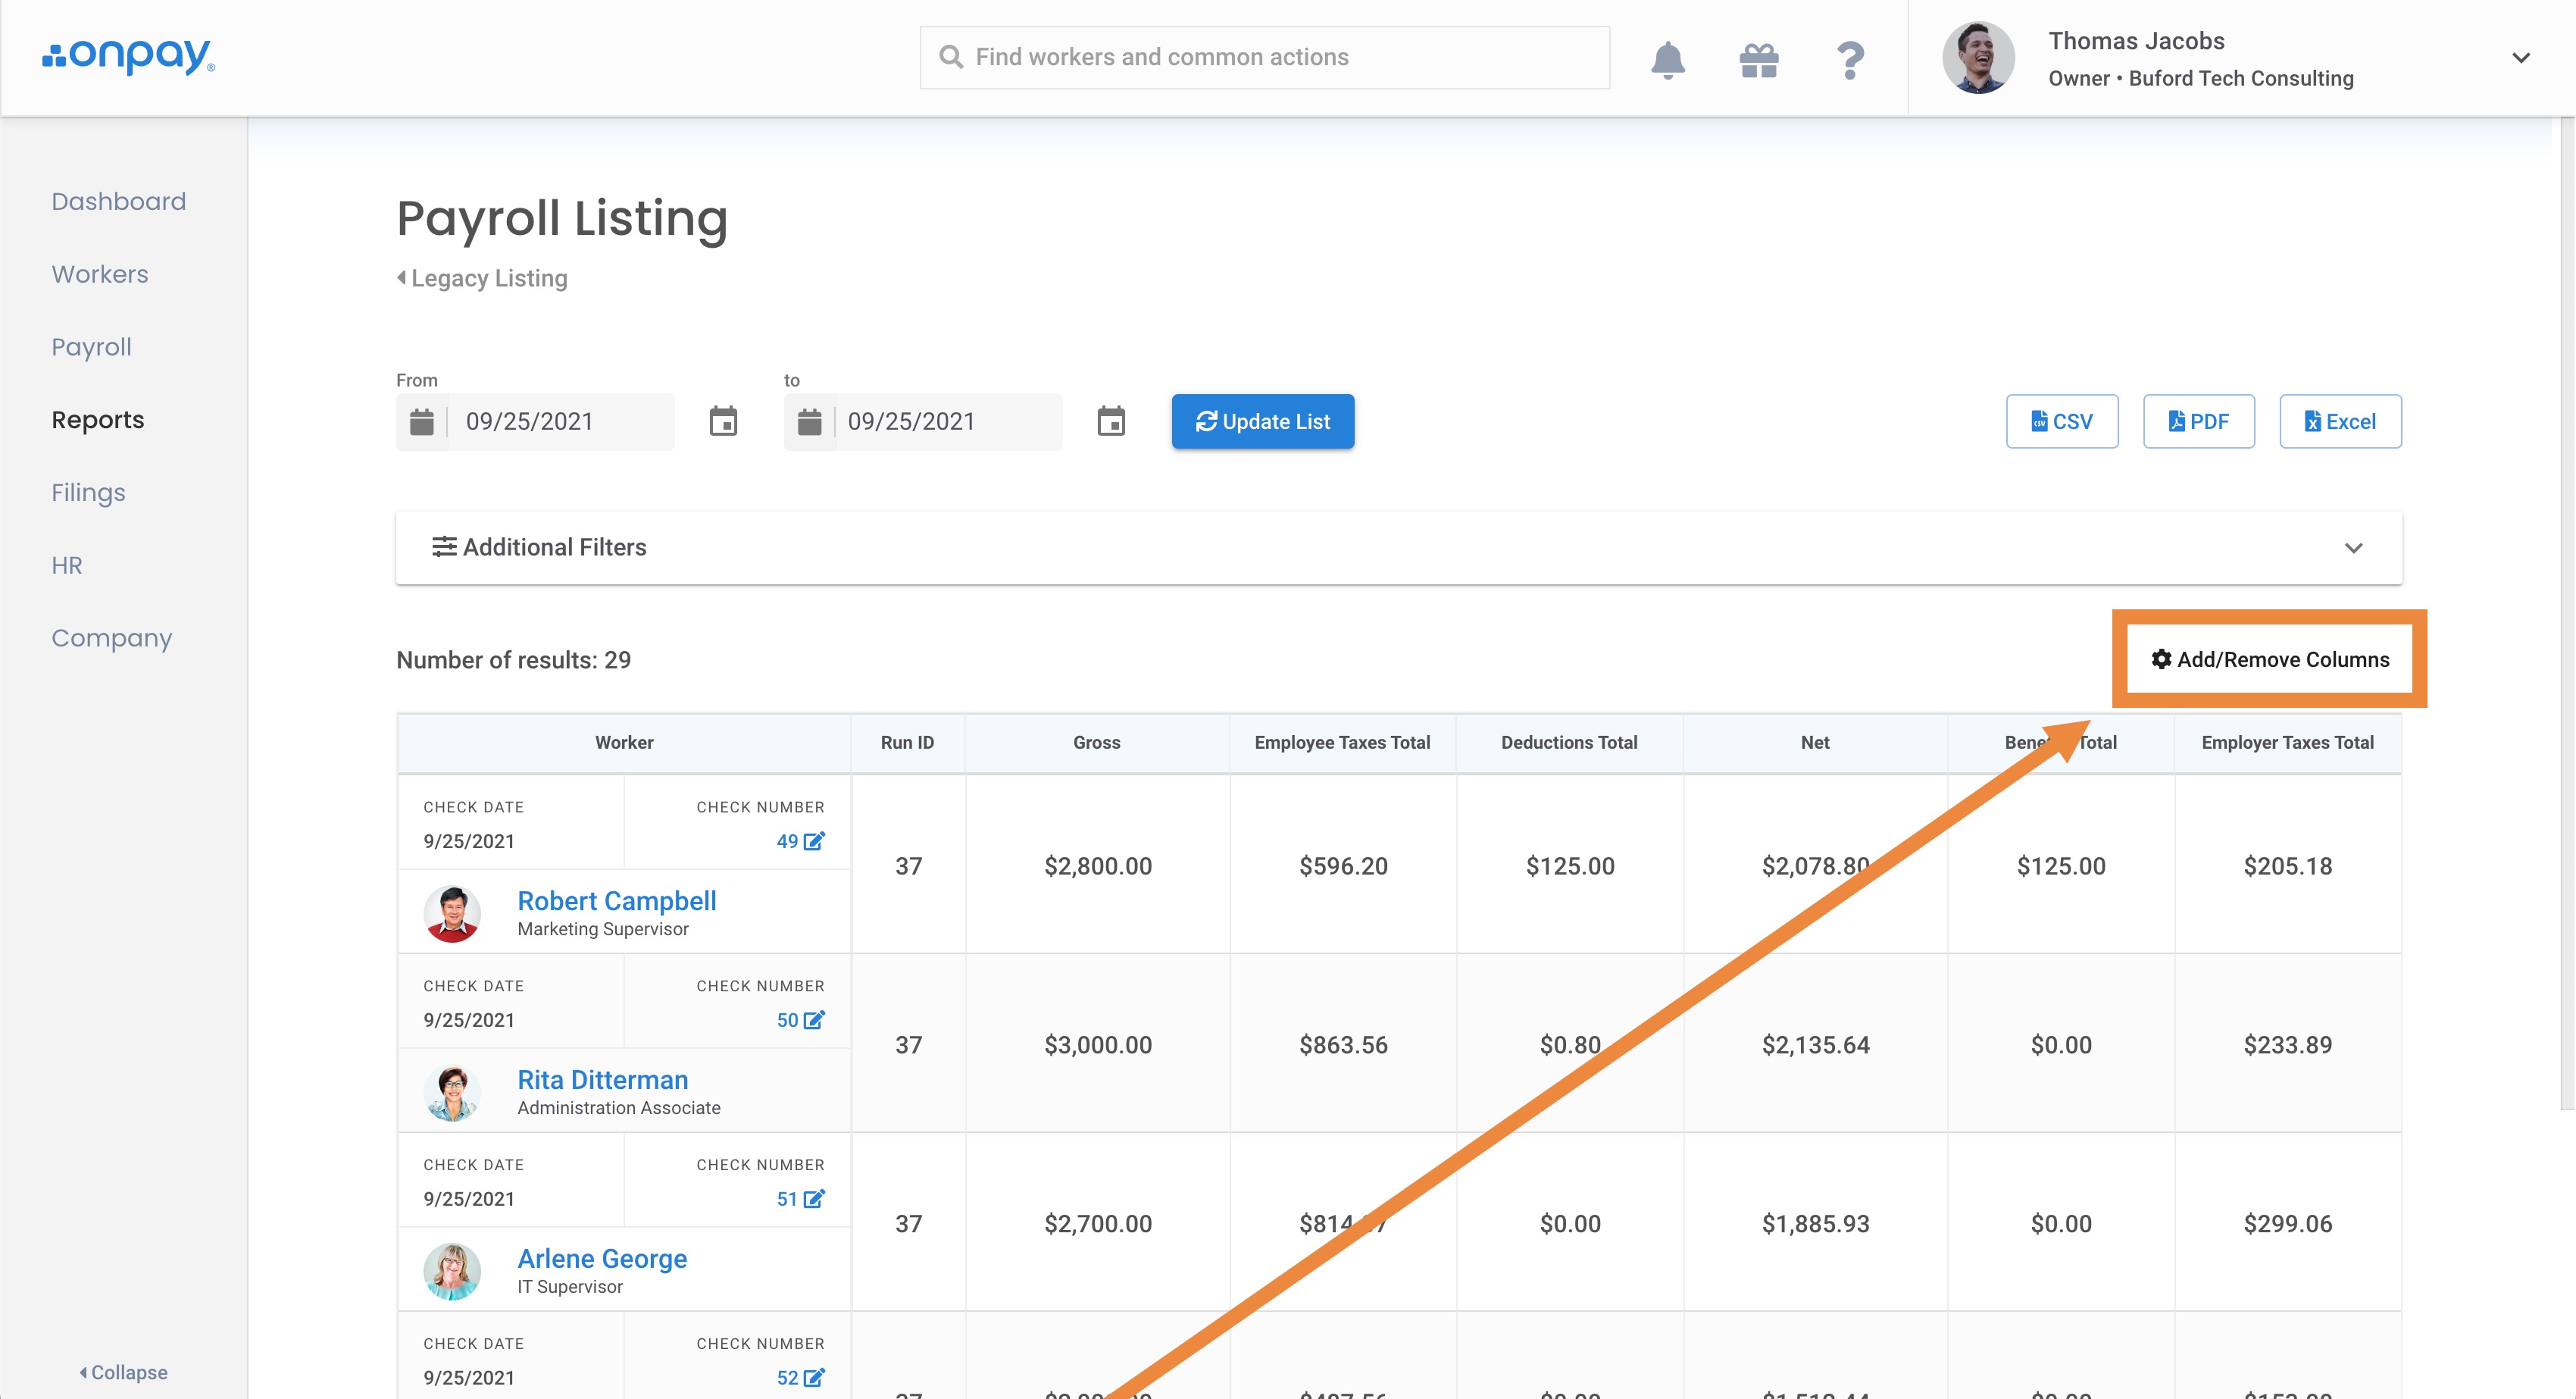Click the search workers field
This screenshot has width=2576, height=1399.
(x=1264, y=57)
